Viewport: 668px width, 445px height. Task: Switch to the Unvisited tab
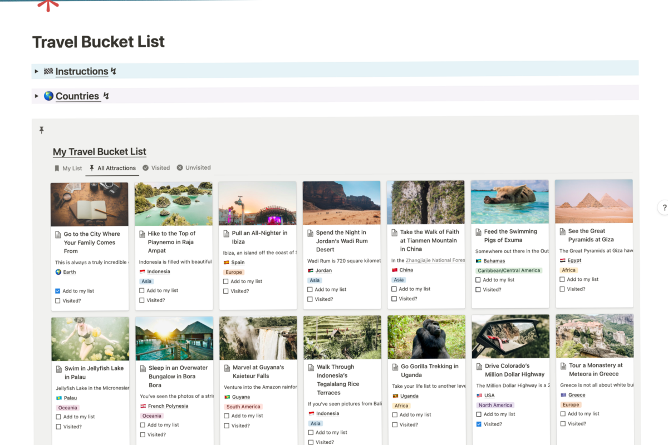tap(194, 167)
